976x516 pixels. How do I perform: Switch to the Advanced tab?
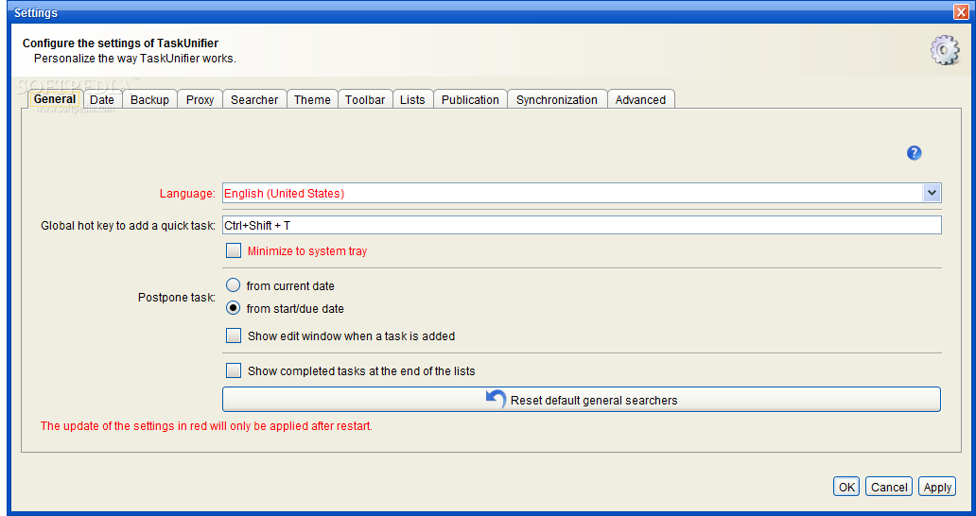point(640,99)
